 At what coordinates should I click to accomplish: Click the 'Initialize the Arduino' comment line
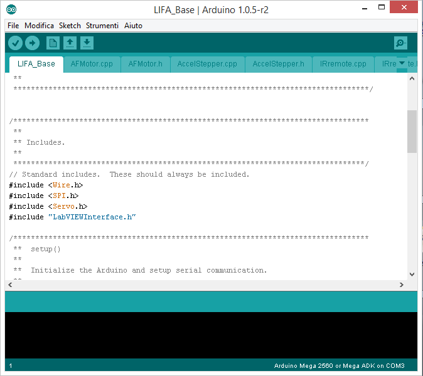141,270
